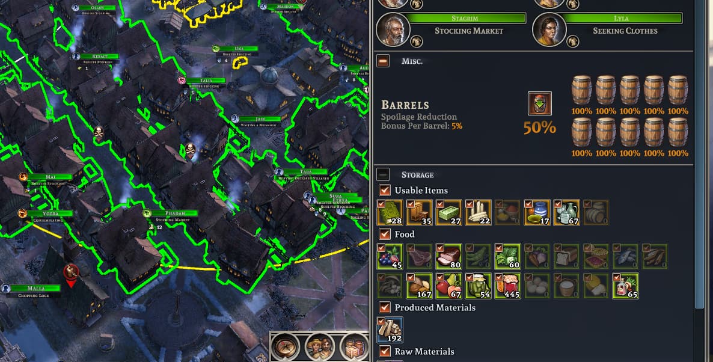Viewport: 713px width, 362px height.
Task: Open the villagers overview button
Action: coord(320,347)
